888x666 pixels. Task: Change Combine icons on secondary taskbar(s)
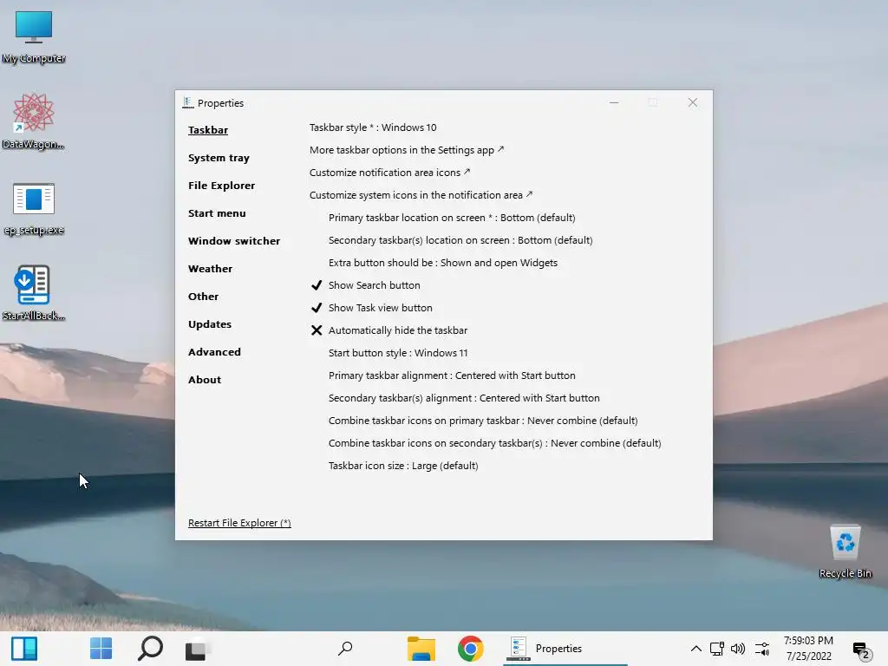coord(495,443)
